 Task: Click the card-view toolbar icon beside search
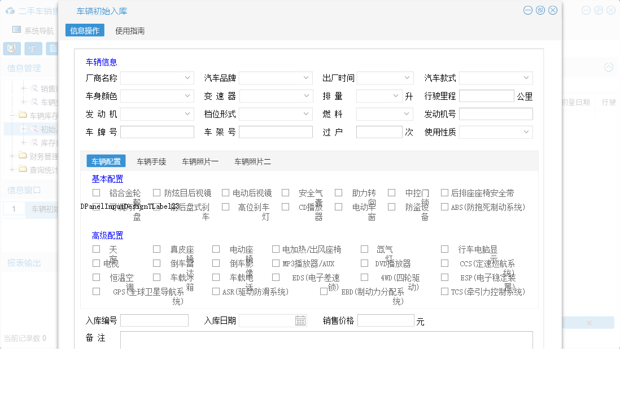(x=32, y=49)
